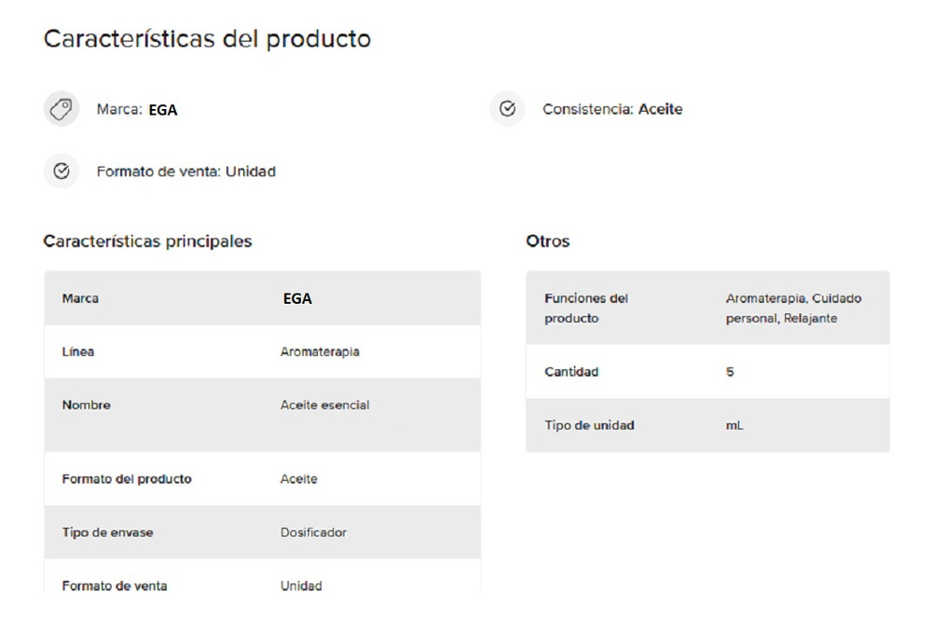Click the Aceite esencial name value
Viewport: 932px width, 619px height.
(x=324, y=405)
